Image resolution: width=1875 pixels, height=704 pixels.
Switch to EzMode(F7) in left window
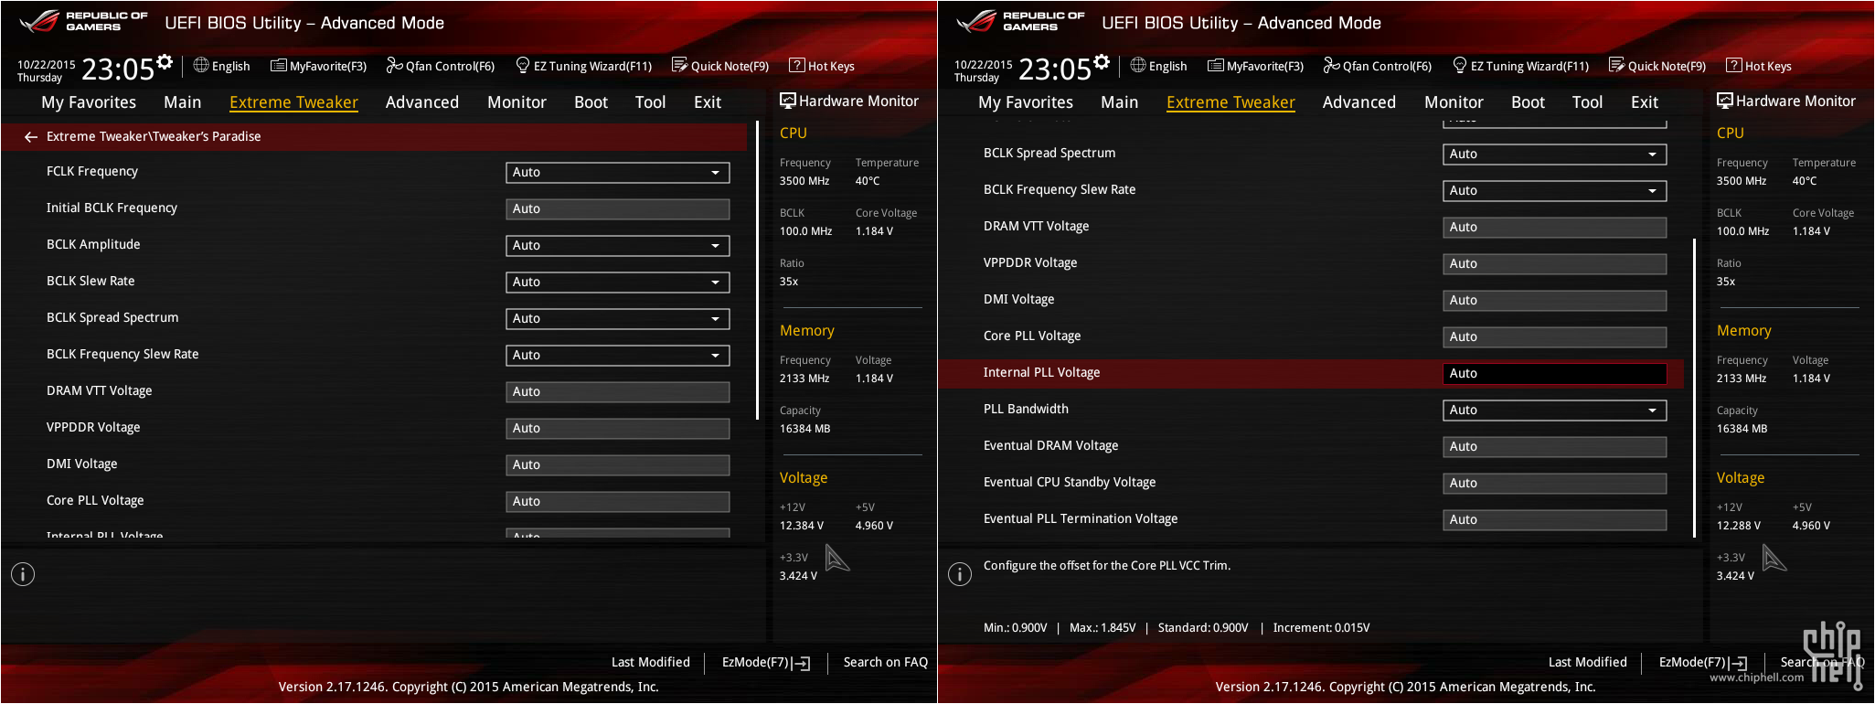point(766,662)
